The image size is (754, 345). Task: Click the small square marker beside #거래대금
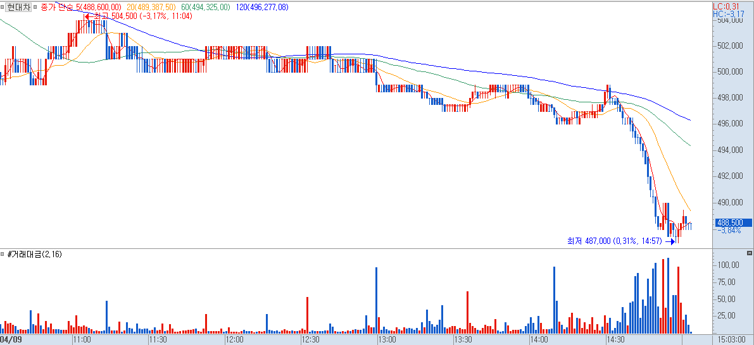coord(3,254)
